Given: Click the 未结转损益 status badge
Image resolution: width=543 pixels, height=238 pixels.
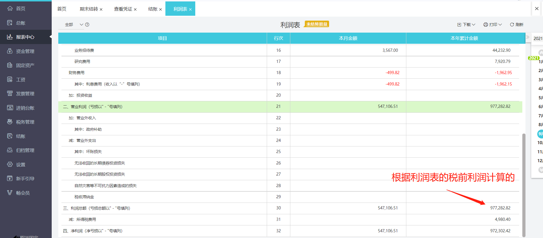Looking at the screenshot, I should [x=317, y=24].
